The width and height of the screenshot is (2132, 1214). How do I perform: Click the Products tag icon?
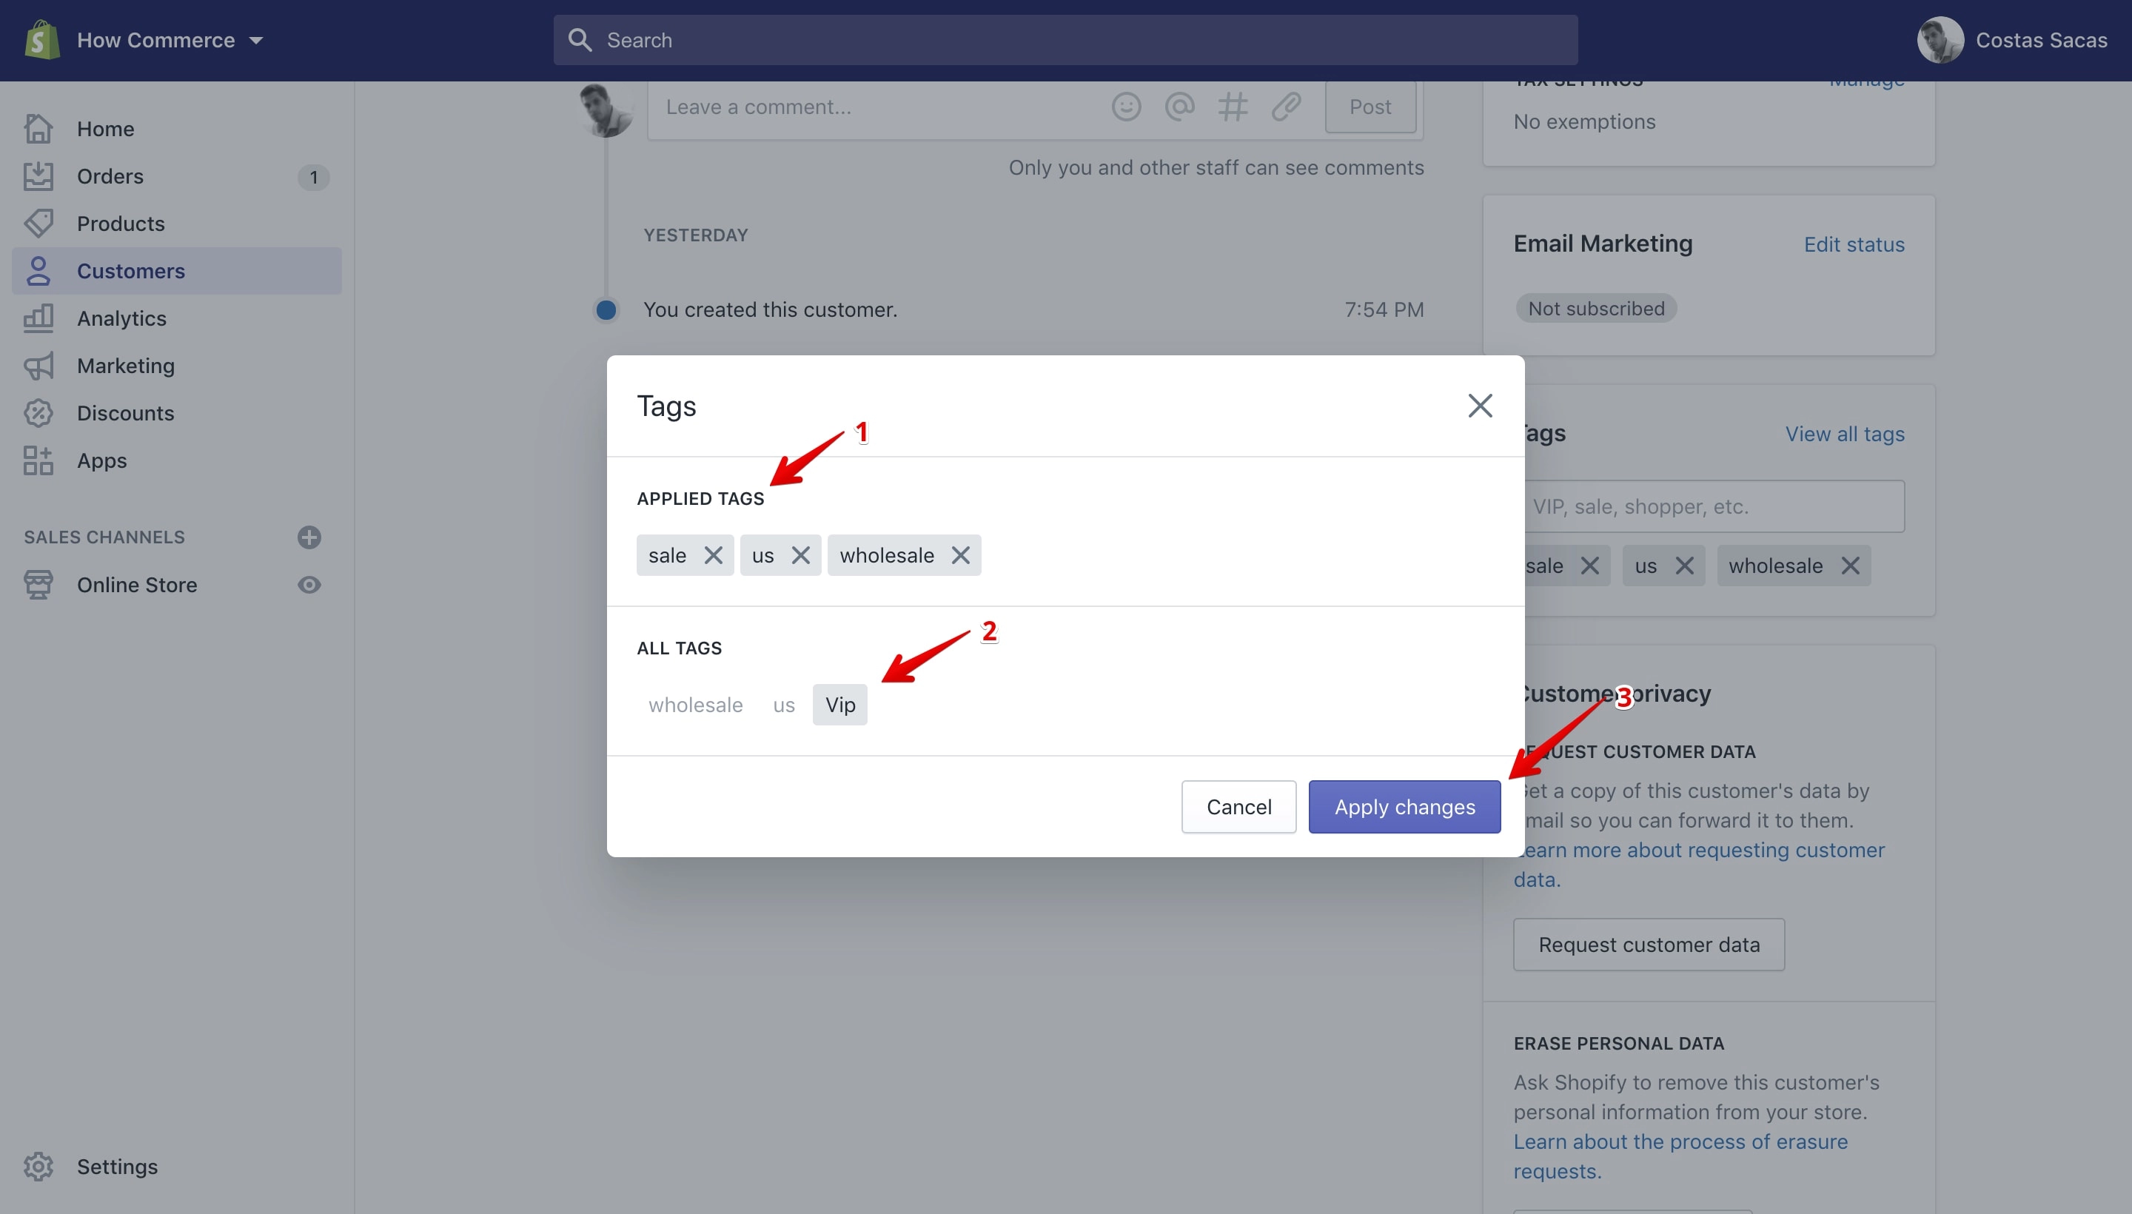pos(38,224)
